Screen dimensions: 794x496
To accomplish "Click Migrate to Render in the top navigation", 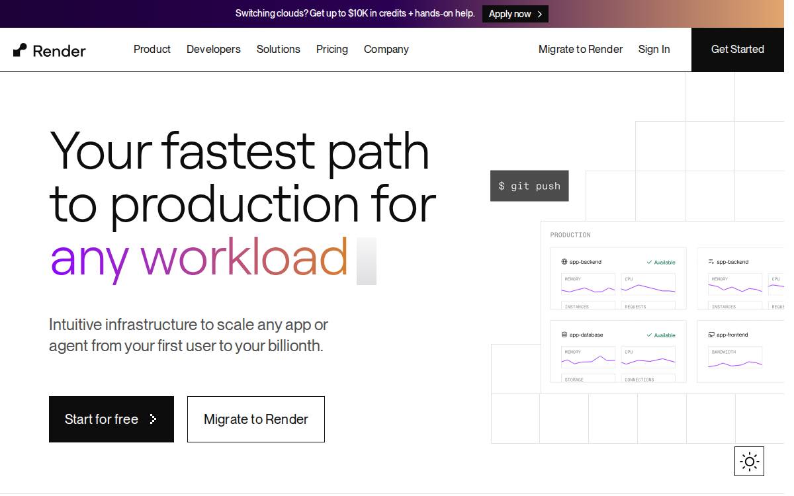I will click(581, 49).
